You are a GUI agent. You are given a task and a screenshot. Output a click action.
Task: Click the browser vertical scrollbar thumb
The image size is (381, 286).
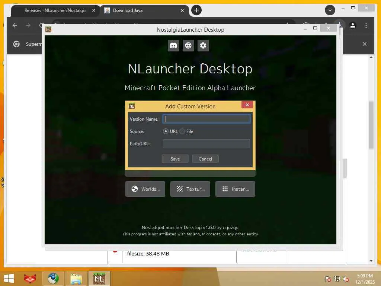point(371,125)
